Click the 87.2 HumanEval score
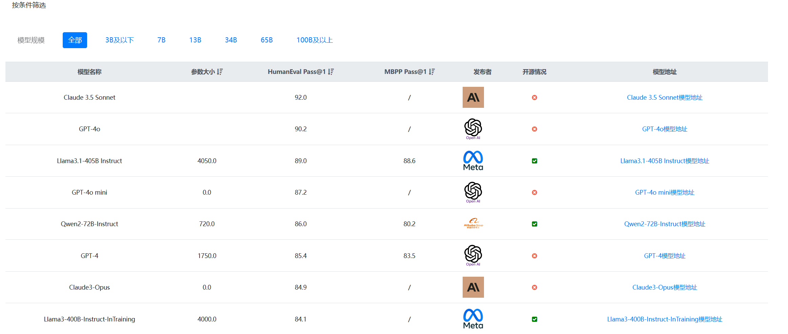The image size is (788, 334). [301, 192]
